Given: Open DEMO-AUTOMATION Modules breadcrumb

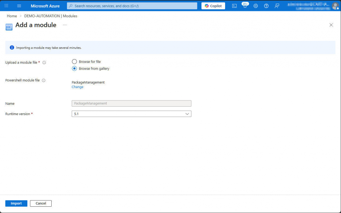Looking at the screenshot, I should point(51,16).
